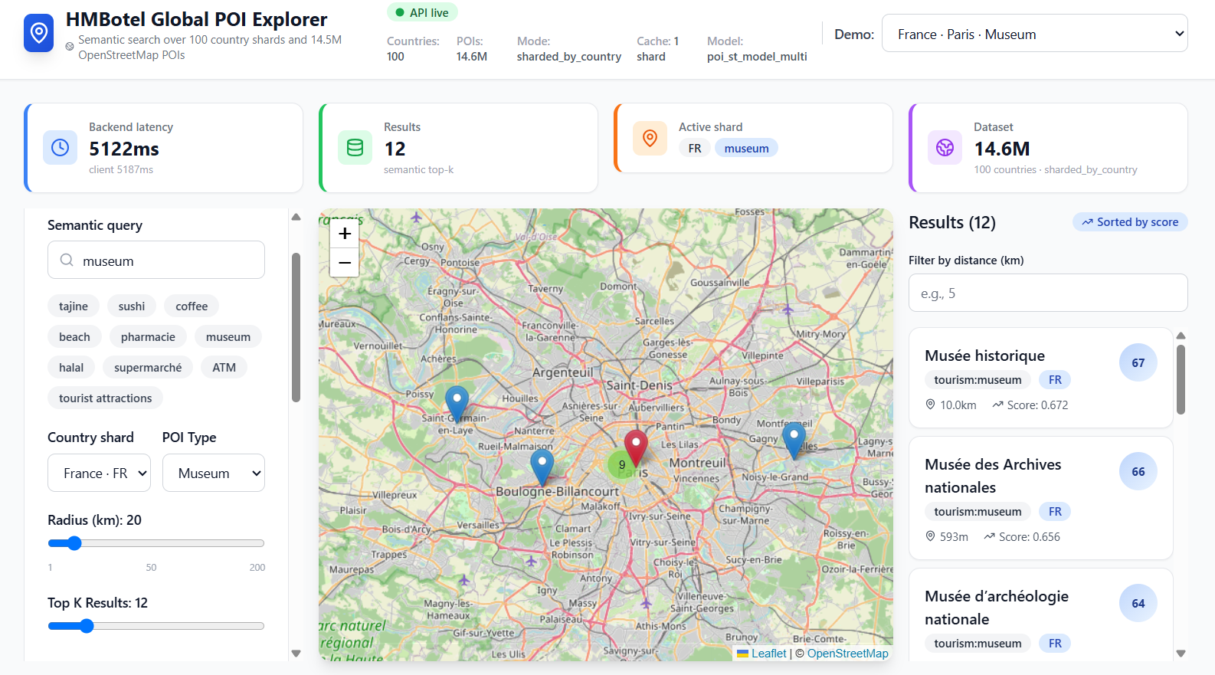The image size is (1215, 675).
Task: Select the beach query chip
Action: (x=74, y=336)
